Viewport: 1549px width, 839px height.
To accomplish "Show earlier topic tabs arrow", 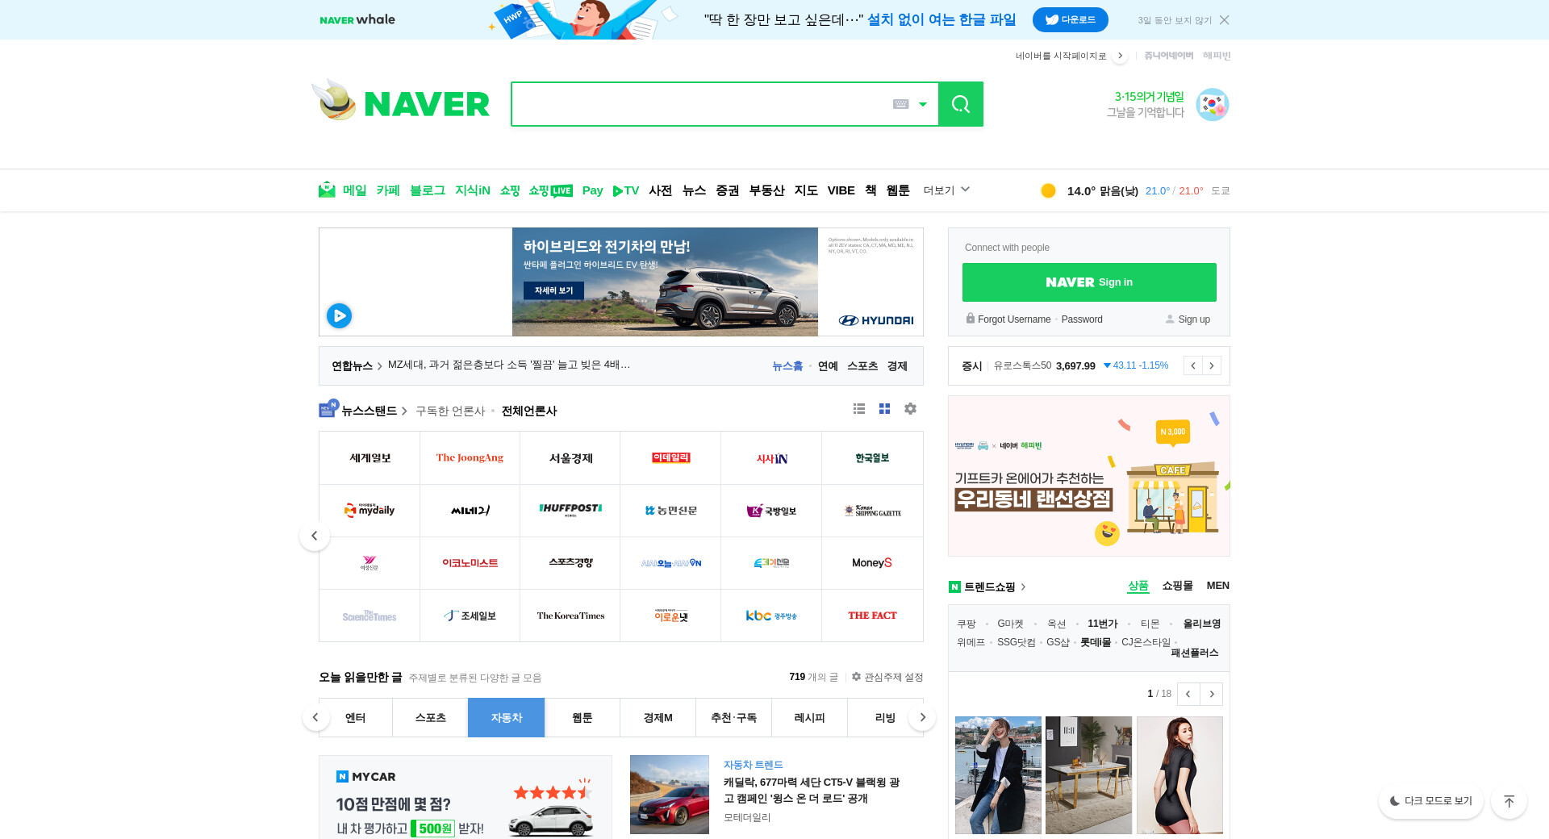I will 315,717.
